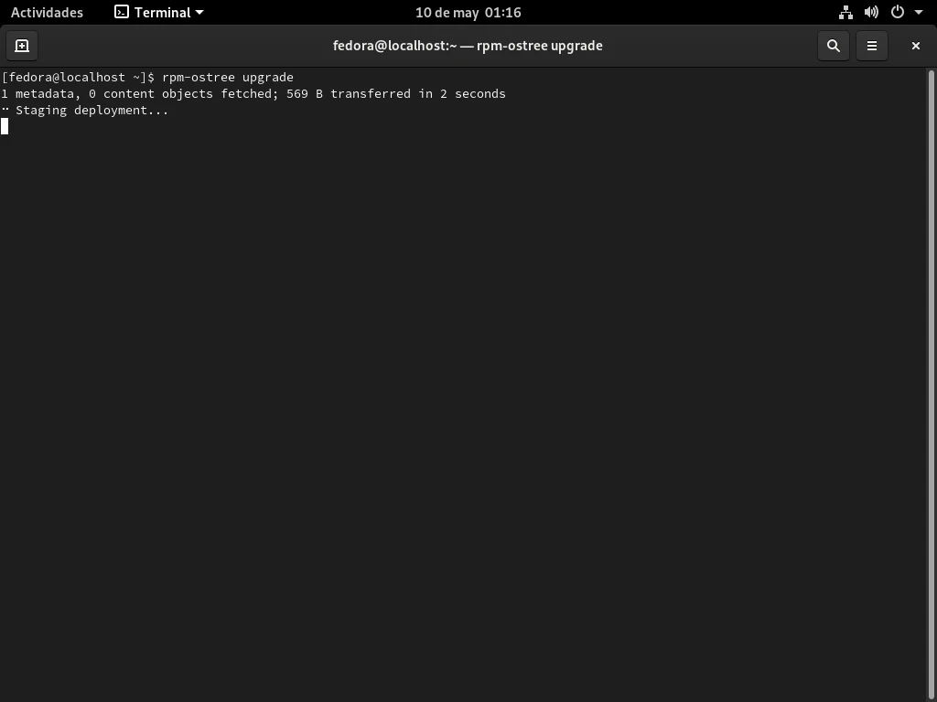
Task: Click the rpm-ostree upgrade command text
Action: point(227,78)
